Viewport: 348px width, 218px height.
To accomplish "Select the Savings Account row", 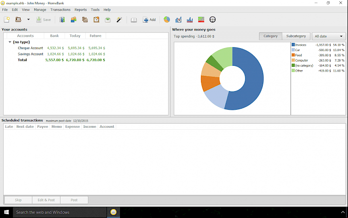I will tap(86, 54).
